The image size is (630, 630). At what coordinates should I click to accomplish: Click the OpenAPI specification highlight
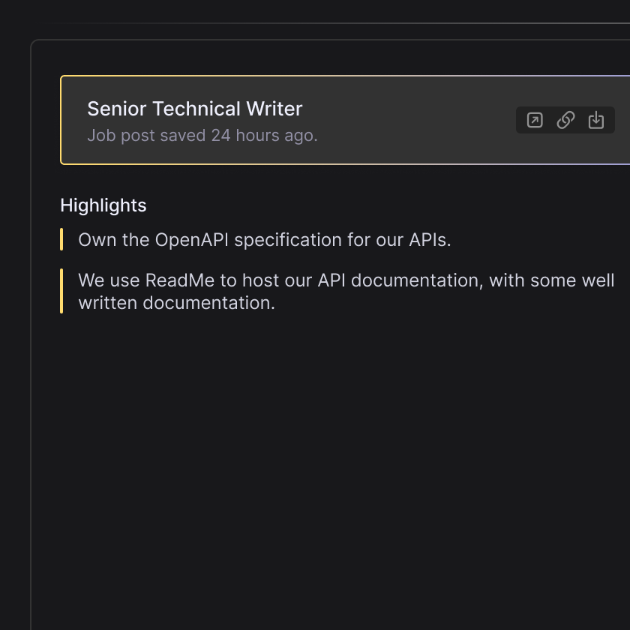264,240
